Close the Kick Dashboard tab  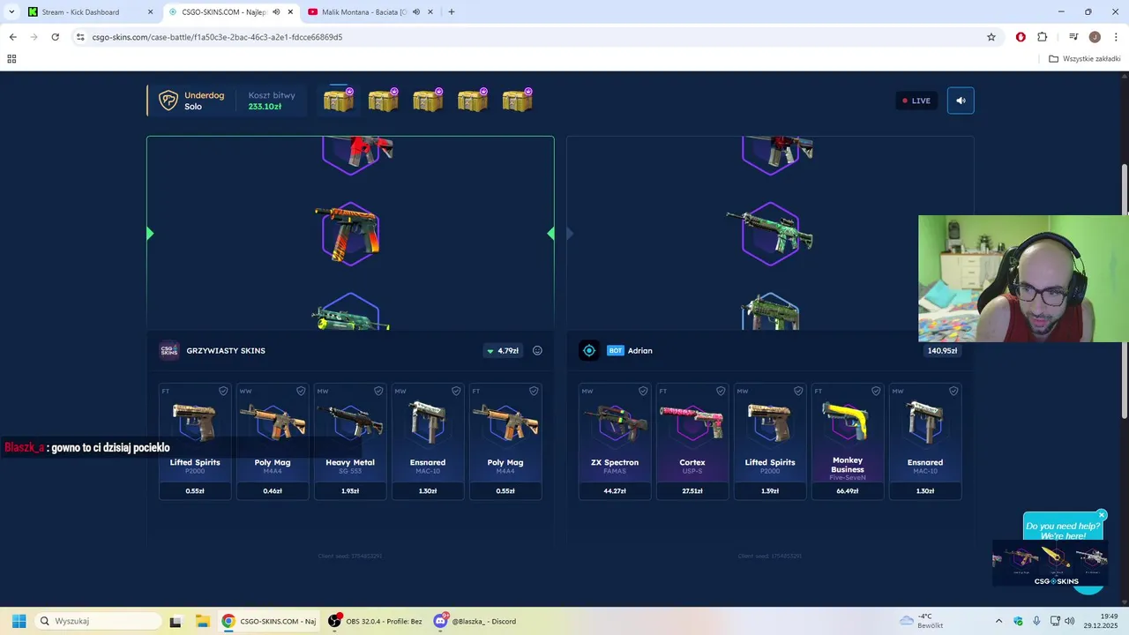point(150,12)
